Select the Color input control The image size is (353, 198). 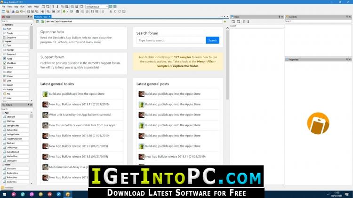pos(16,99)
